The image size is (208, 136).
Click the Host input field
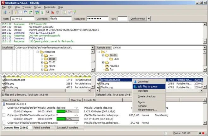click(x=22, y=19)
